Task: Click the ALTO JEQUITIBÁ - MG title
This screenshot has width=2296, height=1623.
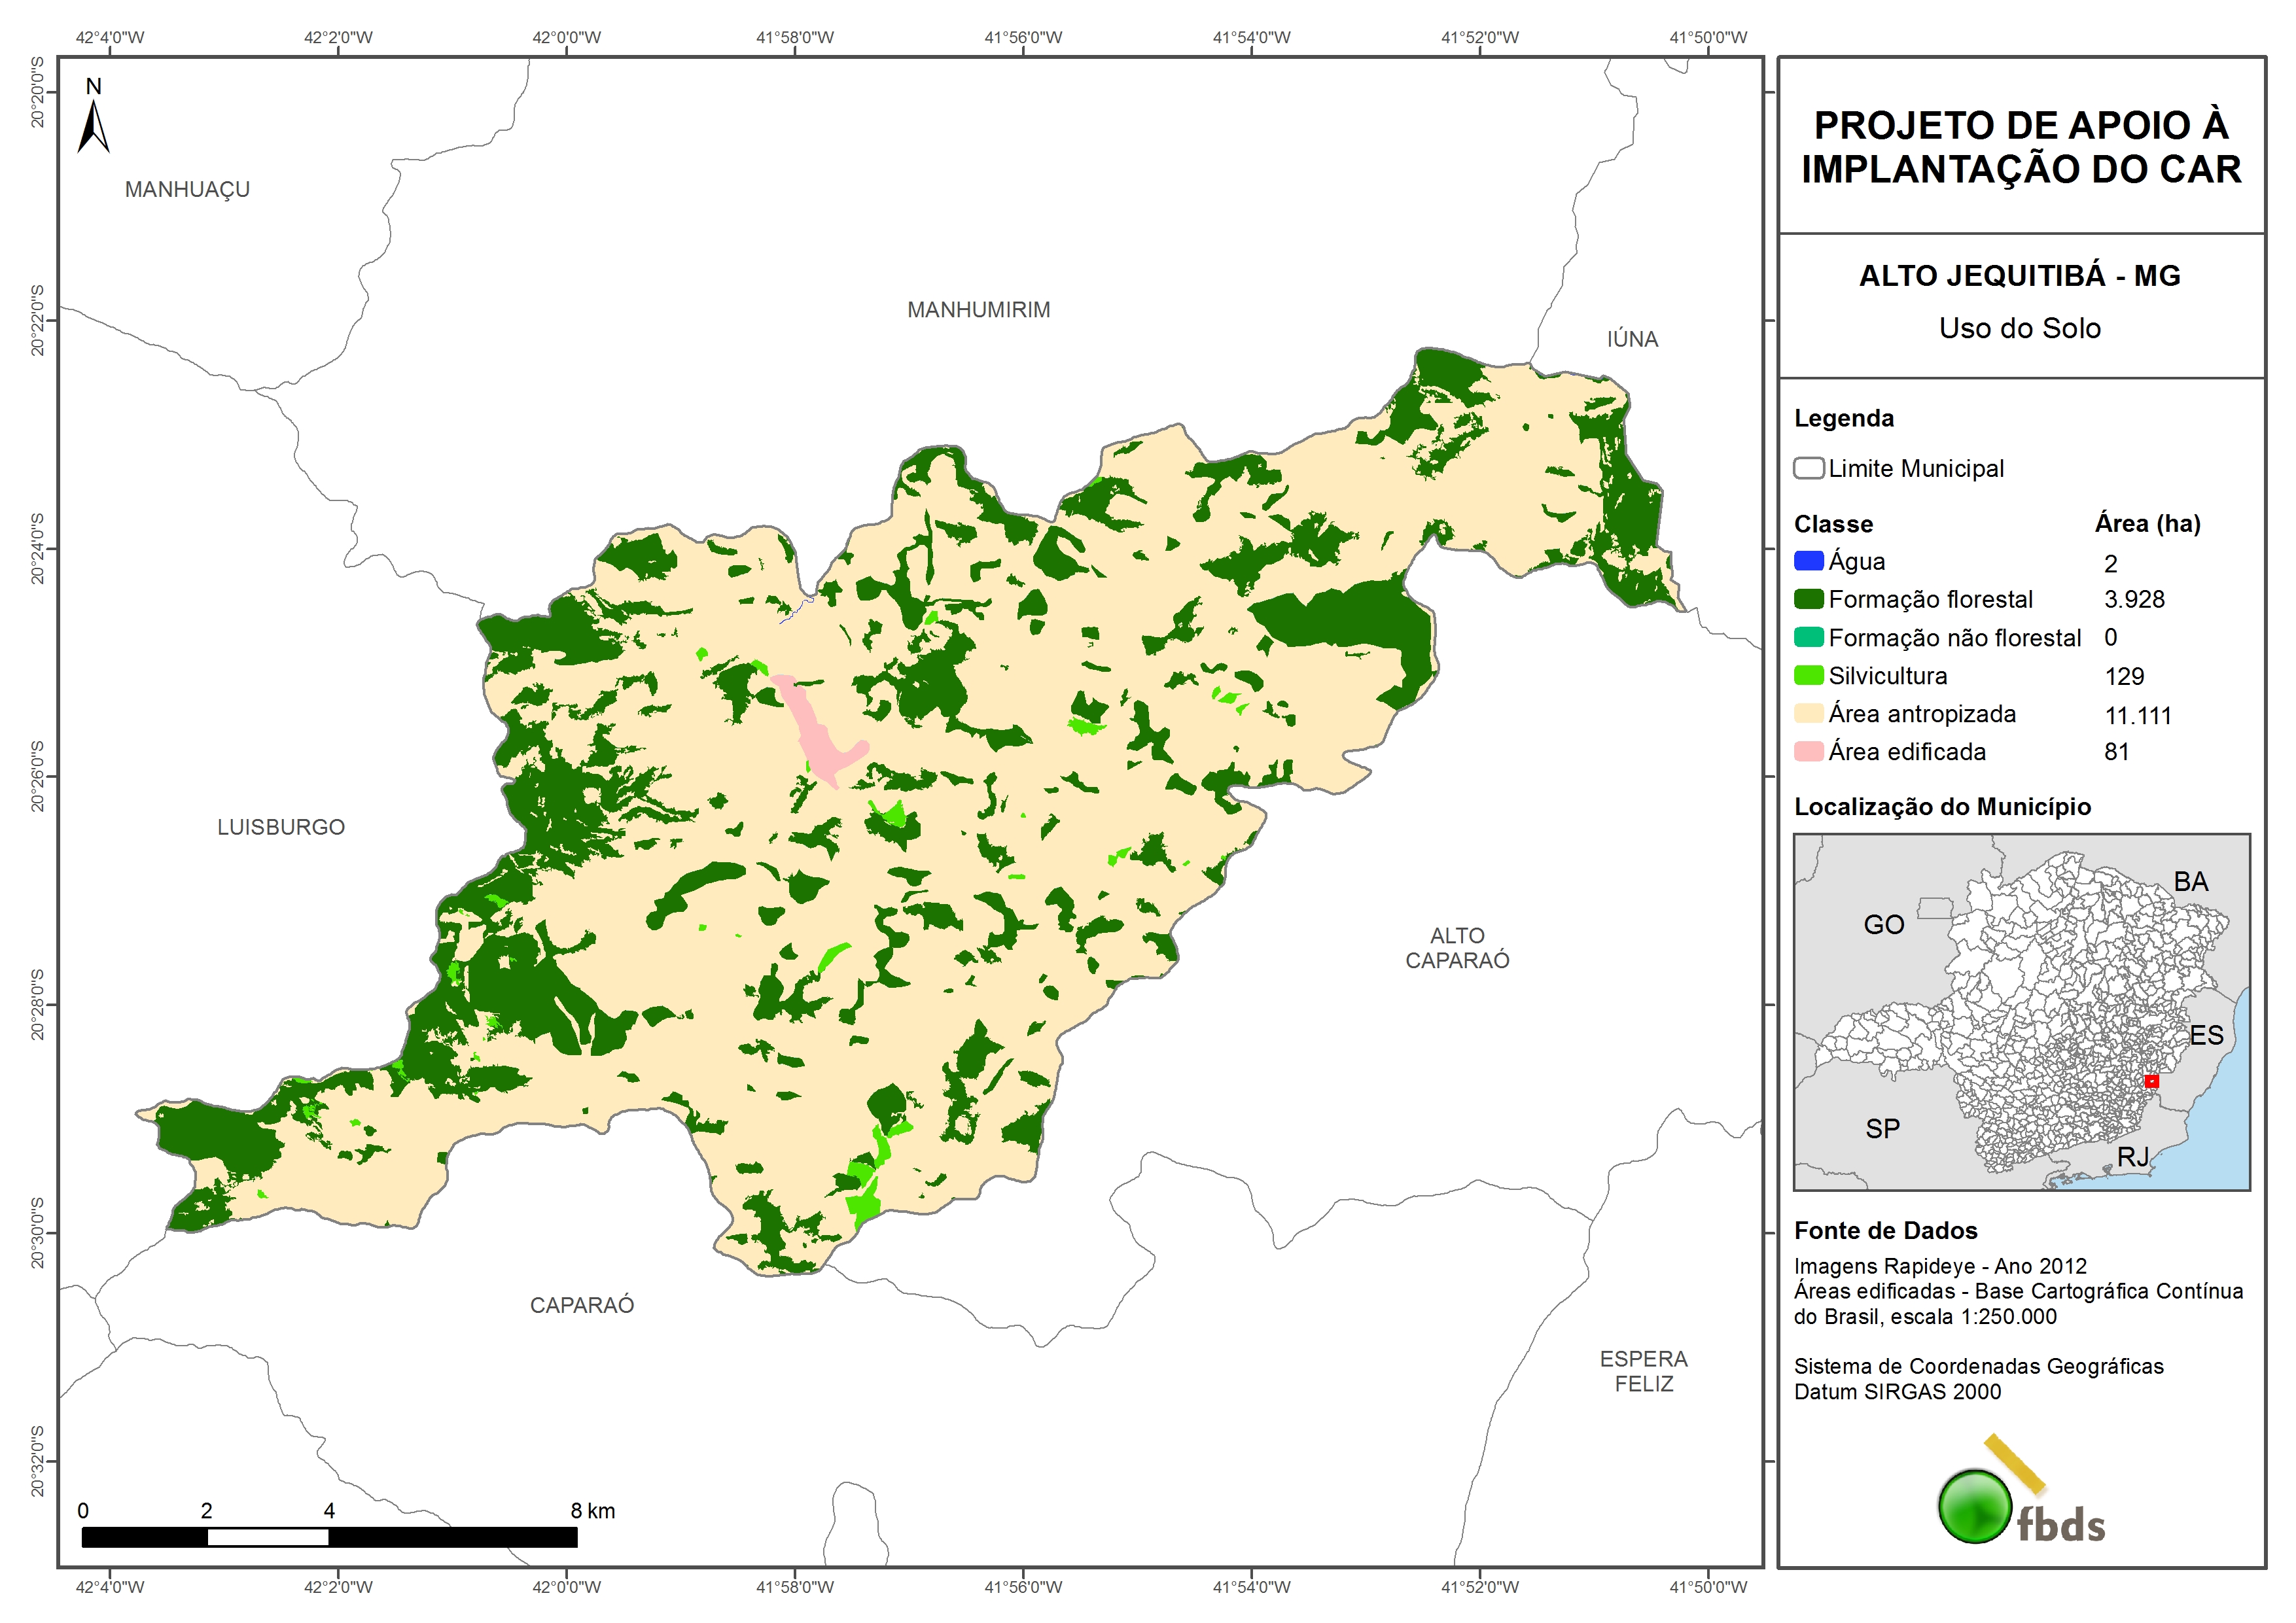Action: [x=2019, y=276]
